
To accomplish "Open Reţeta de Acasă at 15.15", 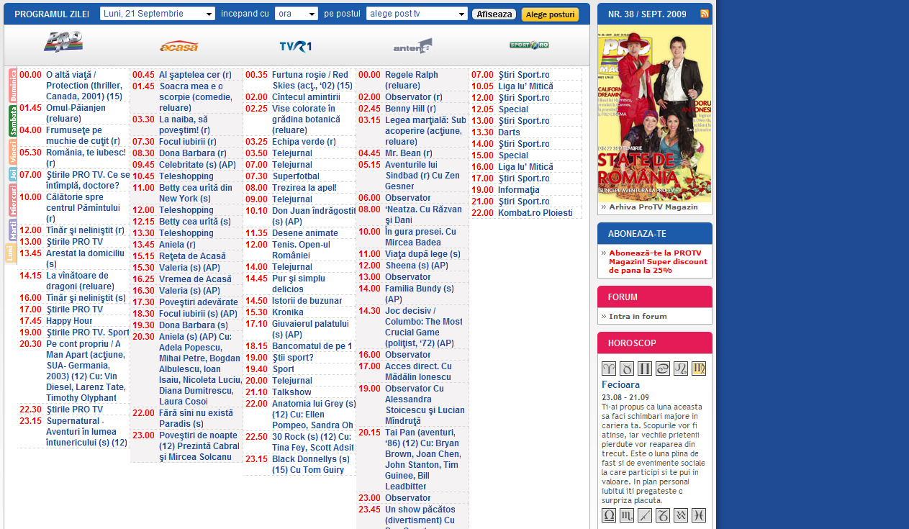I will click(x=192, y=256).
